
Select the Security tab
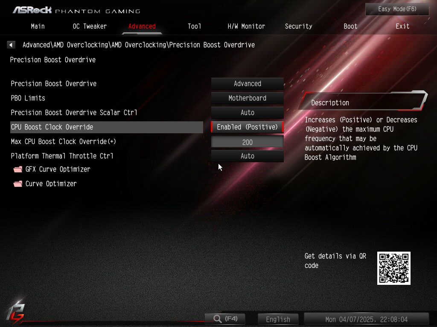click(298, 26)
